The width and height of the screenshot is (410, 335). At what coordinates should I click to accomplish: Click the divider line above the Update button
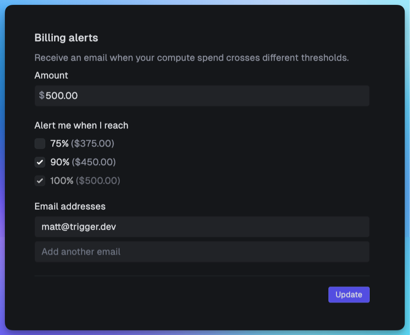point(202,275)
